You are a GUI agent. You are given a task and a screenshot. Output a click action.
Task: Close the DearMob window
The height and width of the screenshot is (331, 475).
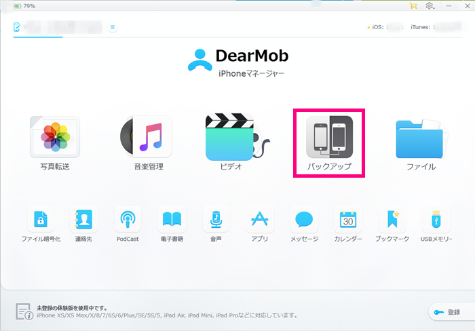[468, 5]
